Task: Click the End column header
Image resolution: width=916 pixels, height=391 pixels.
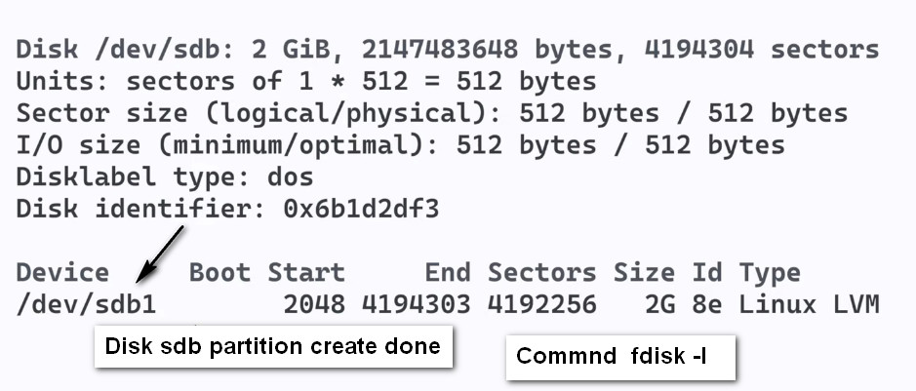Action: coord(448,273)
